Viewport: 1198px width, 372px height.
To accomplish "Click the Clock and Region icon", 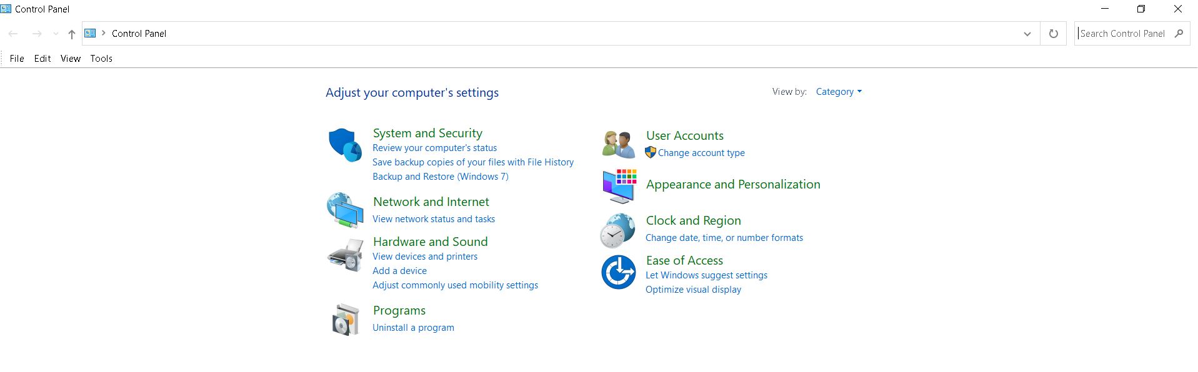I will tap(617, 230).
